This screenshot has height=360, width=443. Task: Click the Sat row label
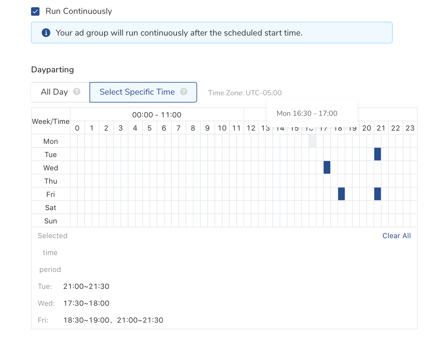(51, 208)
